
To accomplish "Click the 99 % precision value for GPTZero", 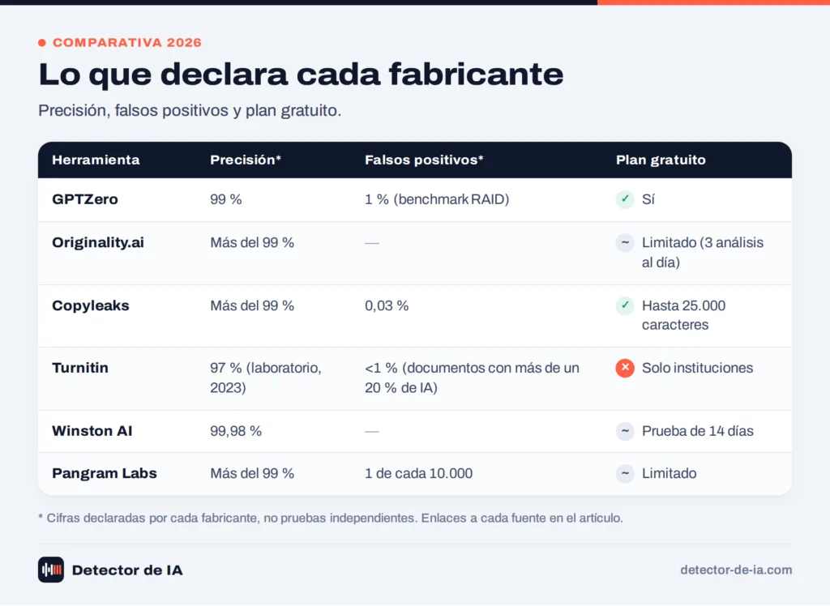I will [226, 199].
